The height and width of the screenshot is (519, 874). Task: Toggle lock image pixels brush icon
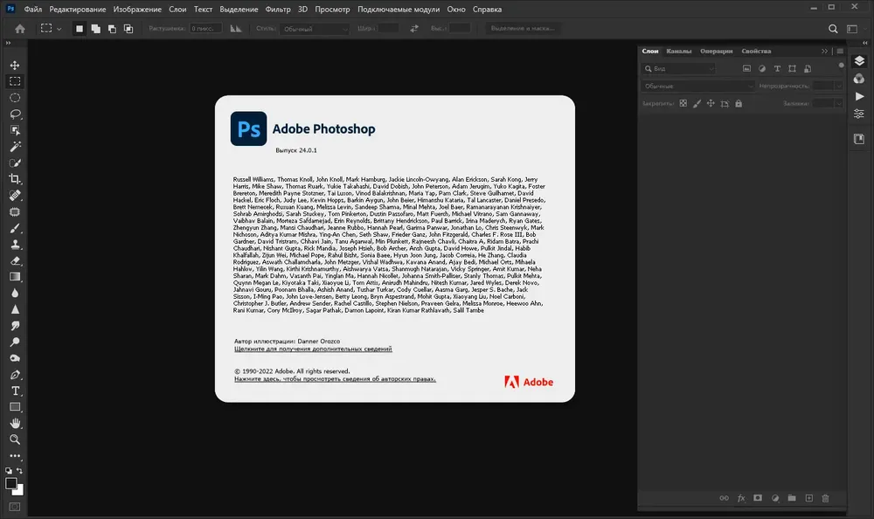tap(697, 103)
